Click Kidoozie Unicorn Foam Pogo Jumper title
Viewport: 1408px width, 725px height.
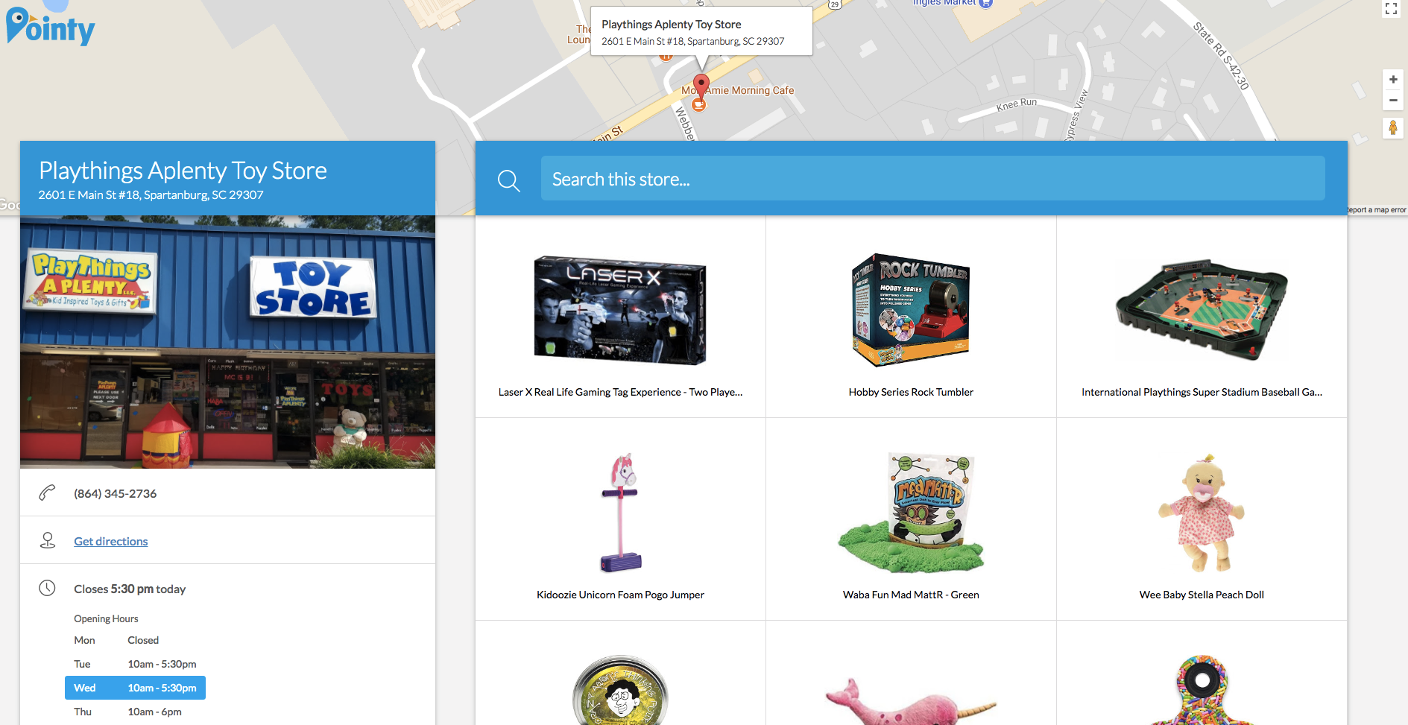pos(620,595)
